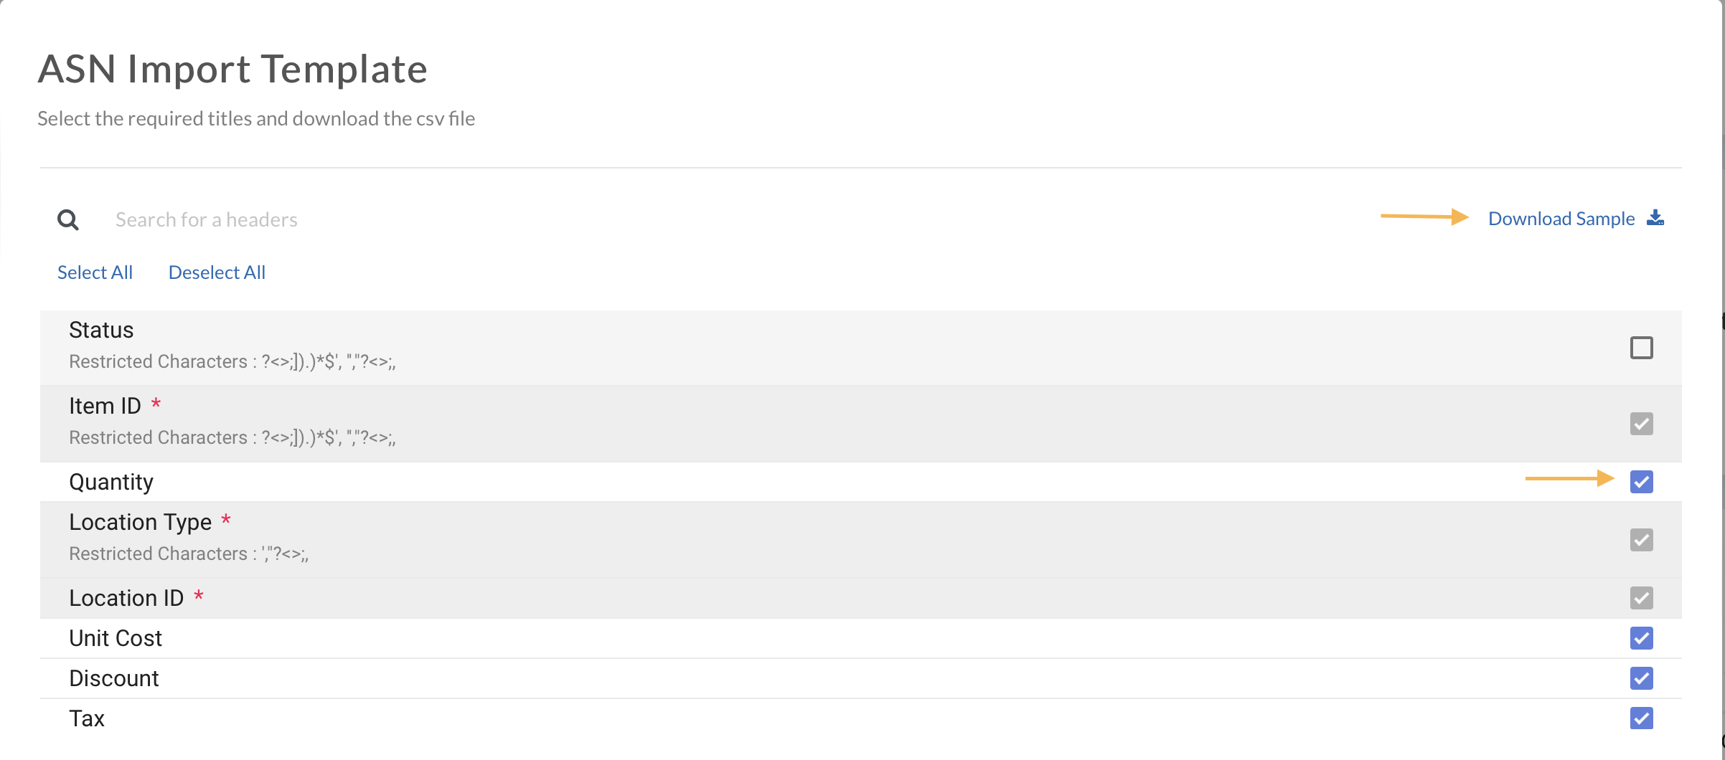Click the Discount row label

pyautogui.click(x=114, y=678)
